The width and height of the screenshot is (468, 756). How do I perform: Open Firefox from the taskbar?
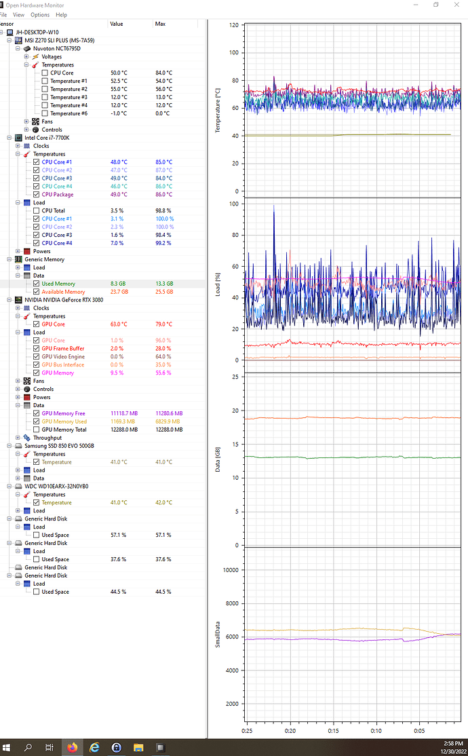click(x=73, y=747)
